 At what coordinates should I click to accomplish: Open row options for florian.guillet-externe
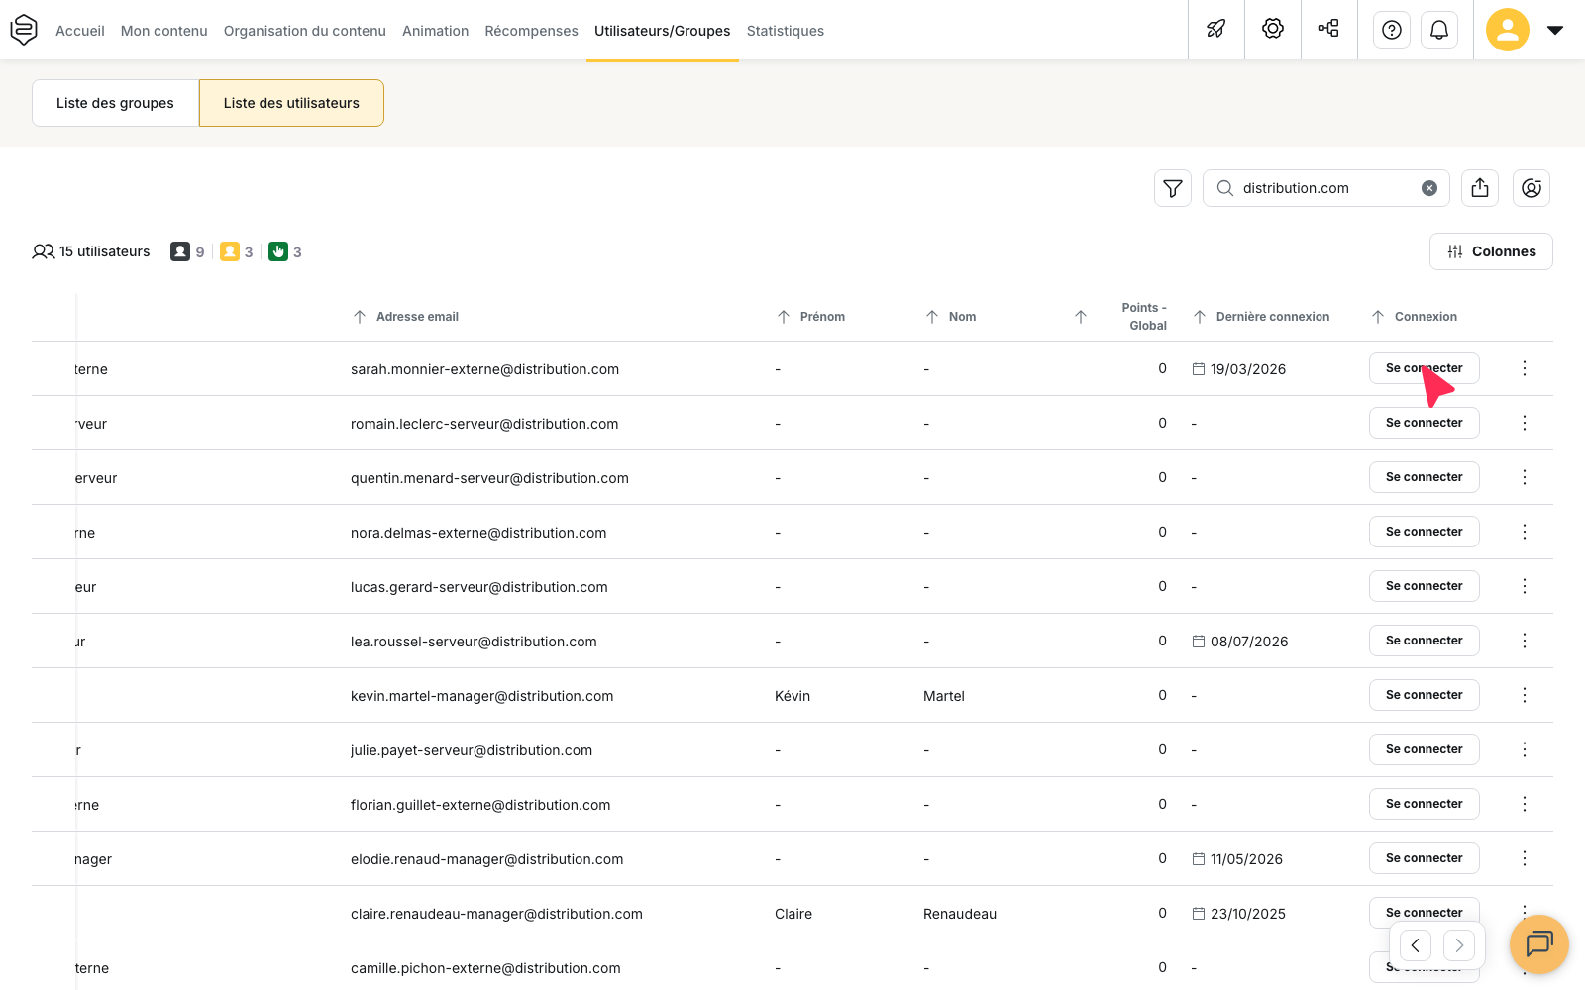click(x=1525, y=804)
